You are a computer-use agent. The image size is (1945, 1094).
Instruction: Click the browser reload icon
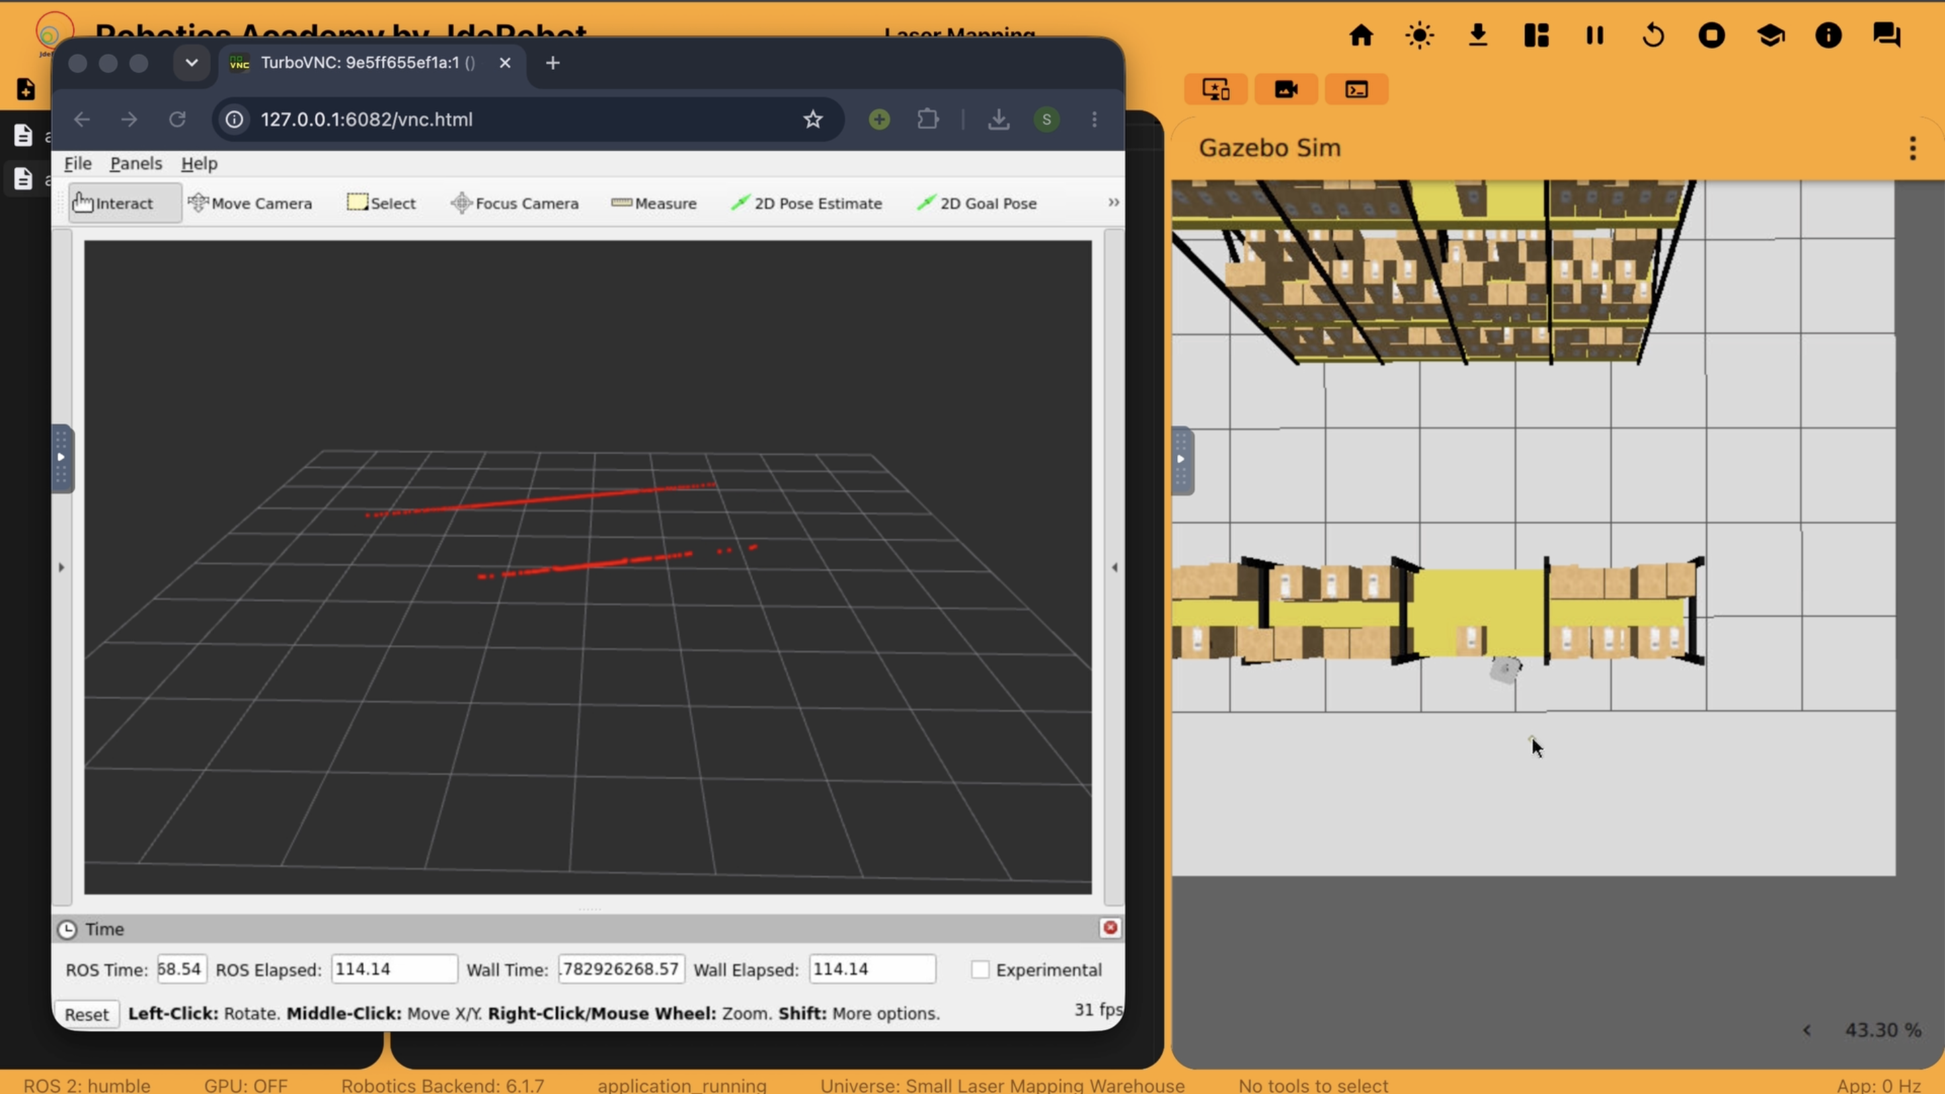pyautogui.click(x=177, y=119)
